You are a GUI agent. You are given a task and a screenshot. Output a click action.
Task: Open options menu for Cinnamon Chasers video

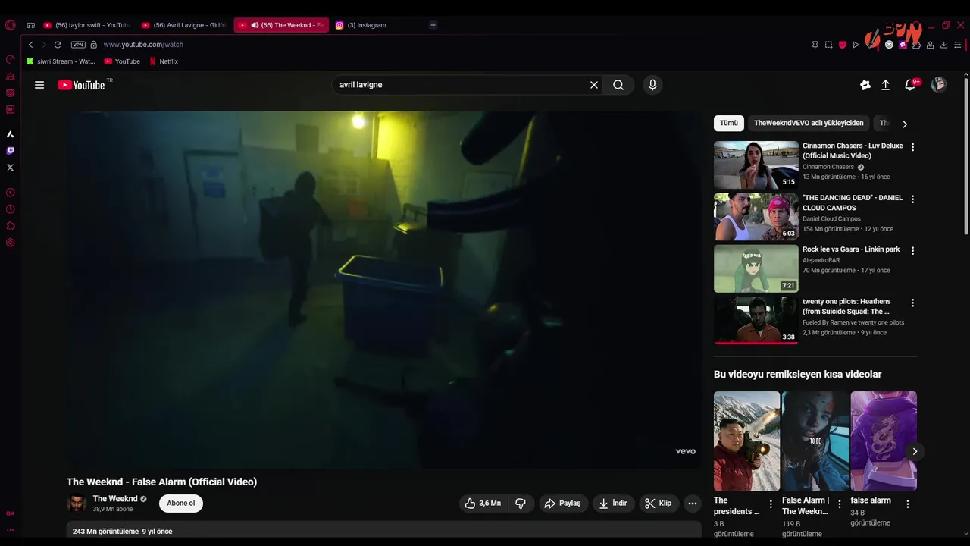912,147
